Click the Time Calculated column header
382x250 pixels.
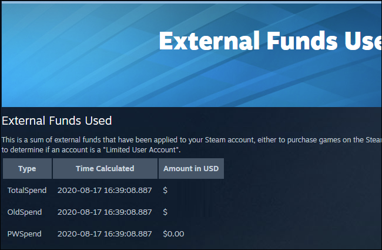point(105,168)
